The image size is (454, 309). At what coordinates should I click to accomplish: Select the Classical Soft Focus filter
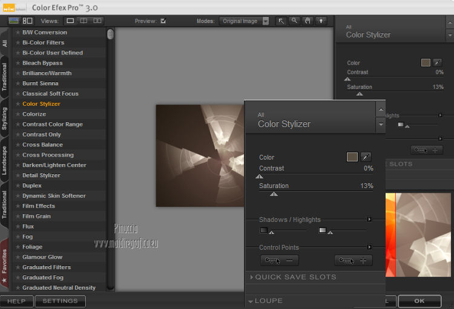(50, 94)
